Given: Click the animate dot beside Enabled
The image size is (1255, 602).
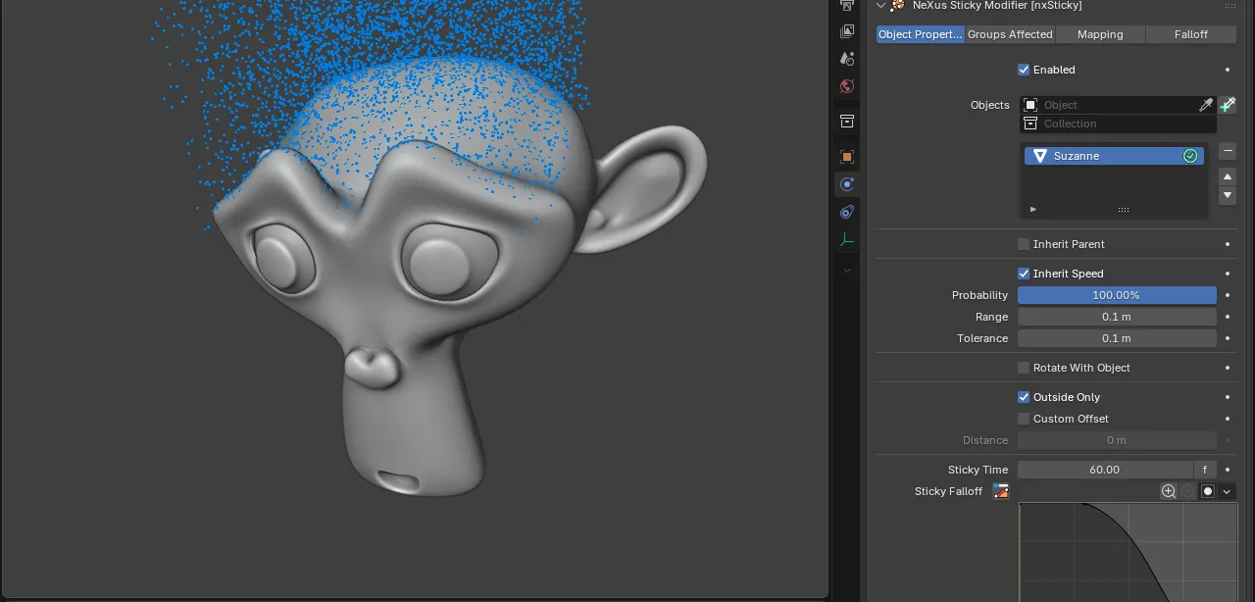Looking at the screenshot, I should tap(1228, 70).
